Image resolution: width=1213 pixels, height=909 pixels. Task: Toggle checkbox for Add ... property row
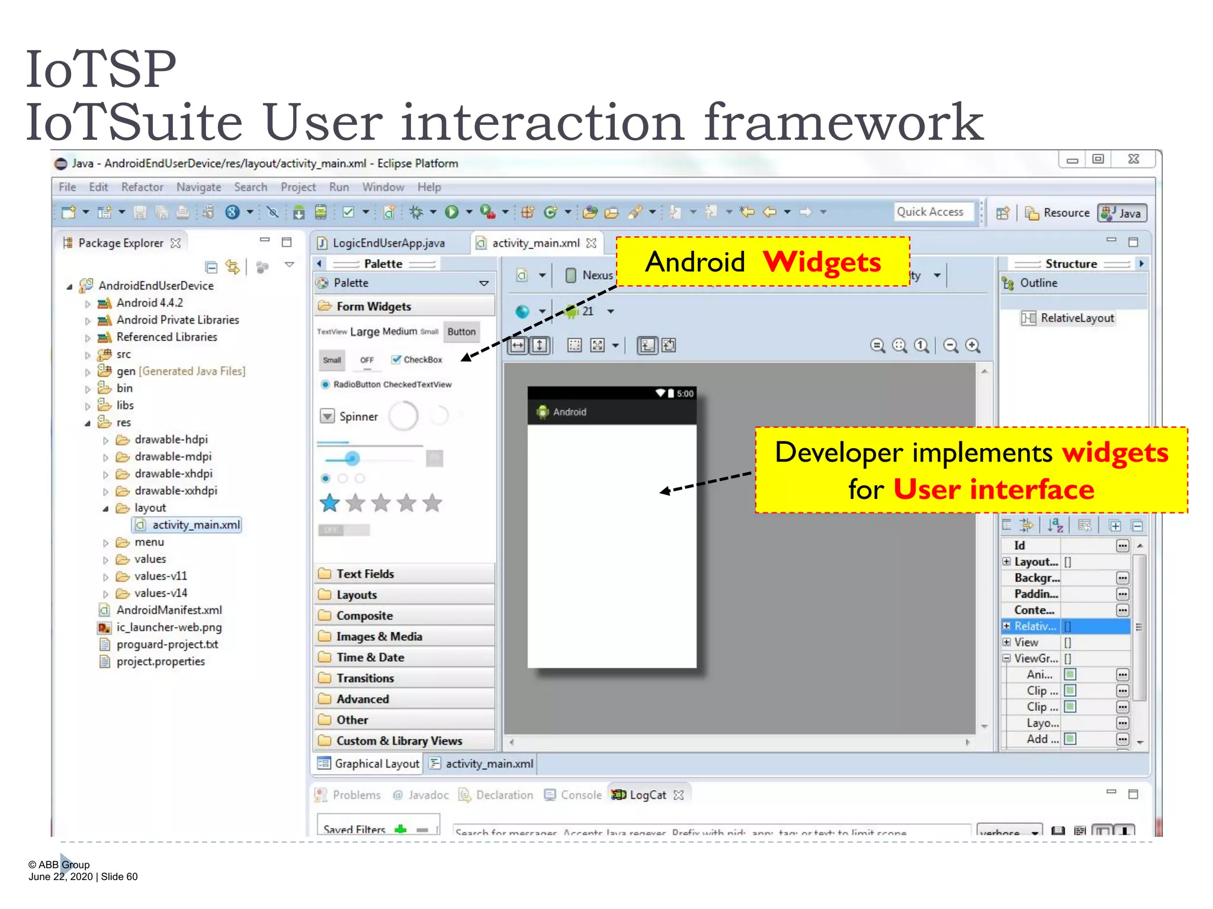coord(1070,739)
